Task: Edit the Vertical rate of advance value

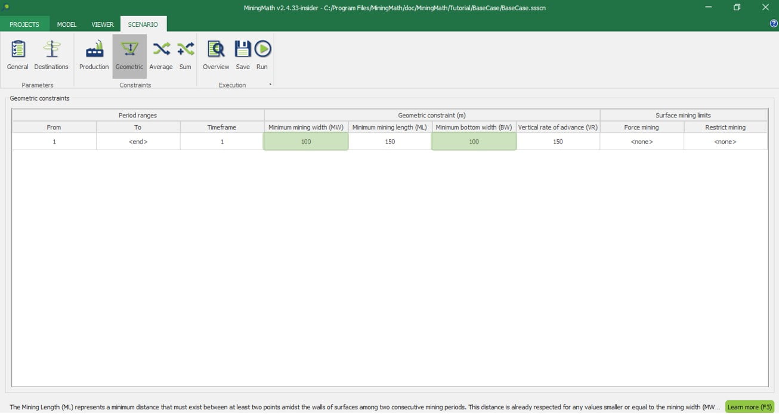Action: [558, 142]
